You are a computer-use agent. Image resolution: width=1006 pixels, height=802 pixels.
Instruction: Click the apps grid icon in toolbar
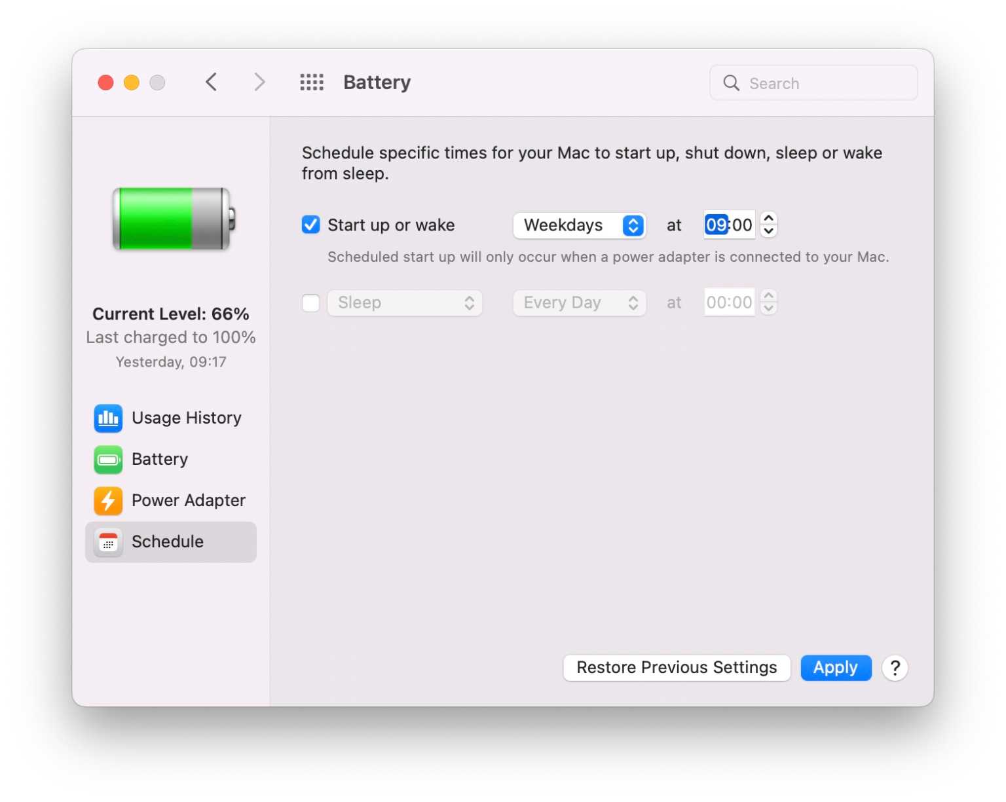[x=312, y=82]
